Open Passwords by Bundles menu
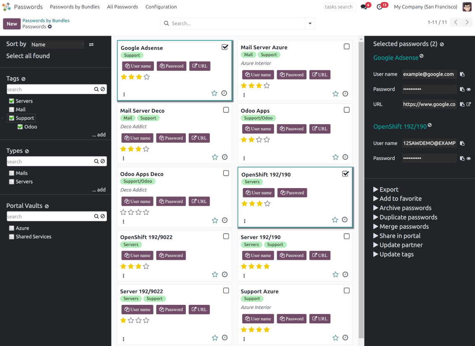Image resolution: width=475 pixels, height=346 pixels. (x=75, y=7)
